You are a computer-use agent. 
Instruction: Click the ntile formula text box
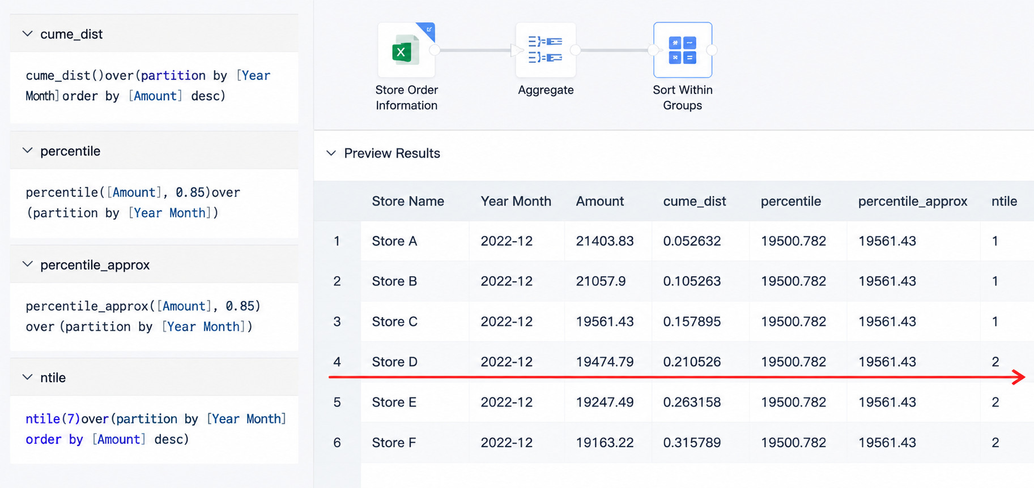(154, 430)
